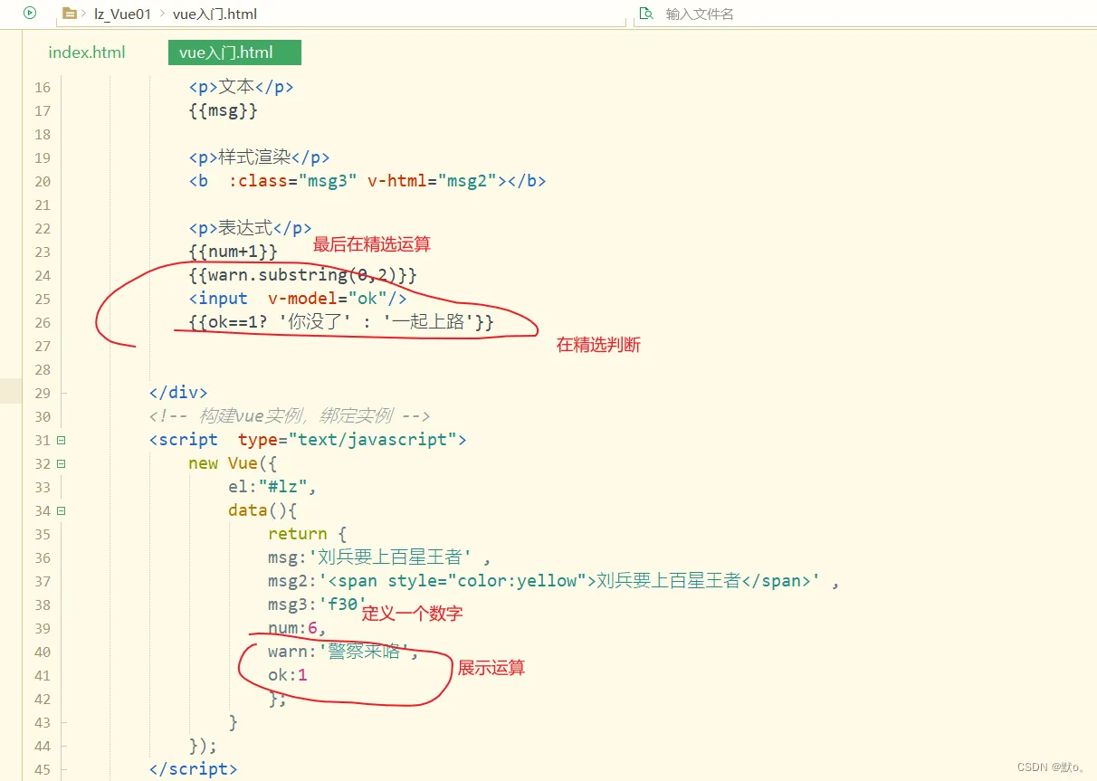Click line number 28 in gutter
The width and height of the screenshot is (1097, 781).
coord(43,369)
